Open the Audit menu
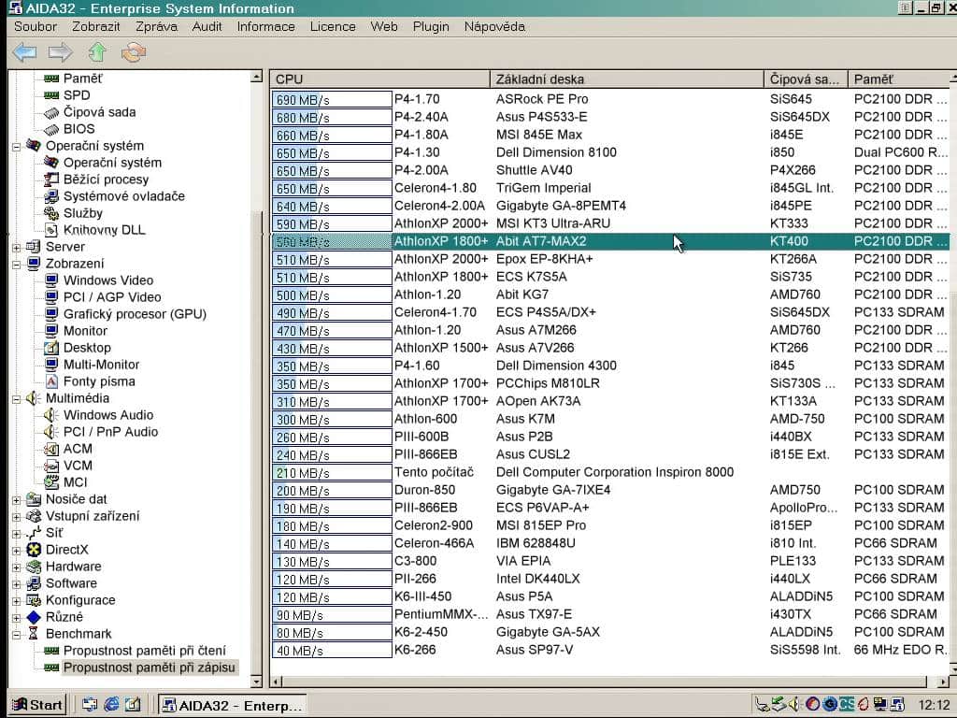 [x=207, y=26]
